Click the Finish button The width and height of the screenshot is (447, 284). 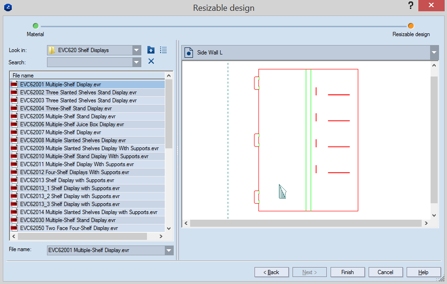pos(347,272)
